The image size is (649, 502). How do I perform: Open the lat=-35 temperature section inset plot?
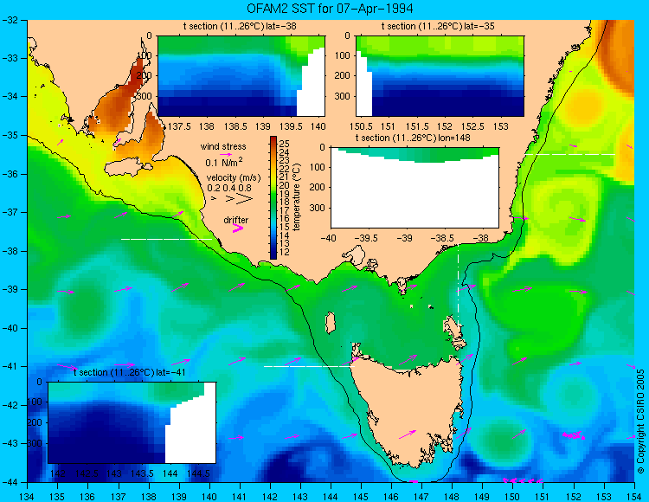coord(440,76)
